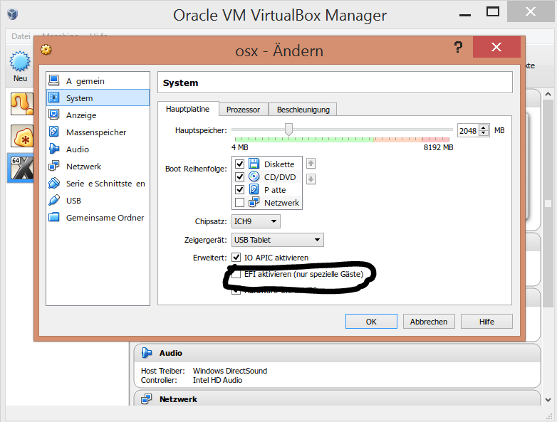The width and height of the screenshot is (557, 422).
Task: Click the CD/DVD disc icon
Action: tap(254, 176)
